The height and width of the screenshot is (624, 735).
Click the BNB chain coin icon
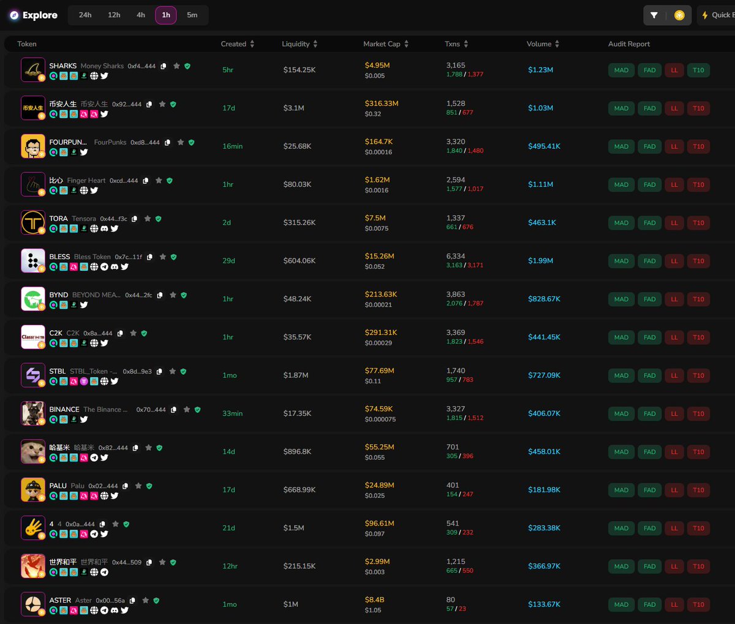[x=679, y=15]
